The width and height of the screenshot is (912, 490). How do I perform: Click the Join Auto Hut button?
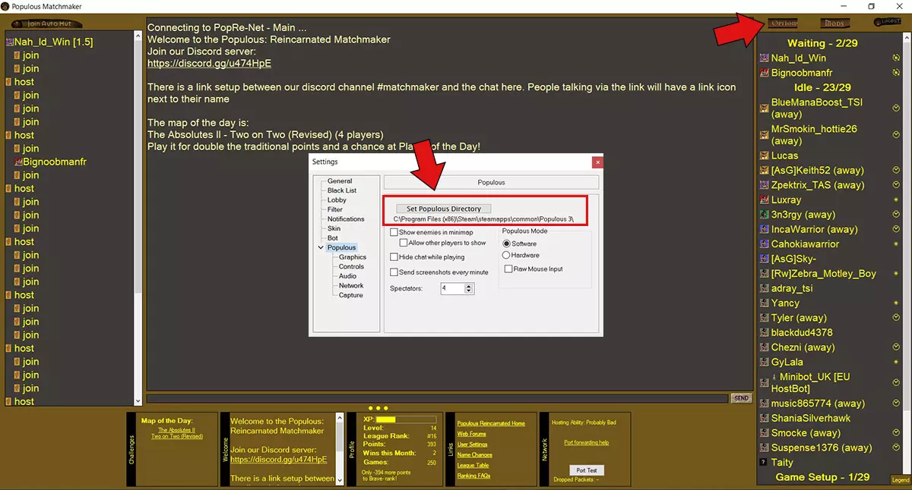coord(47,24)
